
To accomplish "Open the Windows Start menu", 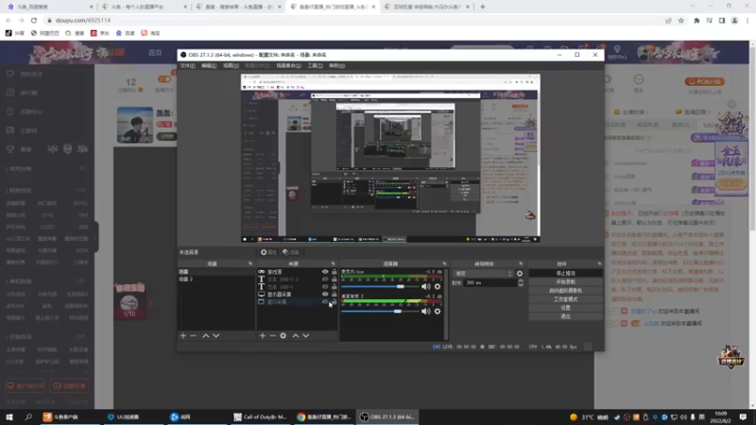I will click(9, 416).
